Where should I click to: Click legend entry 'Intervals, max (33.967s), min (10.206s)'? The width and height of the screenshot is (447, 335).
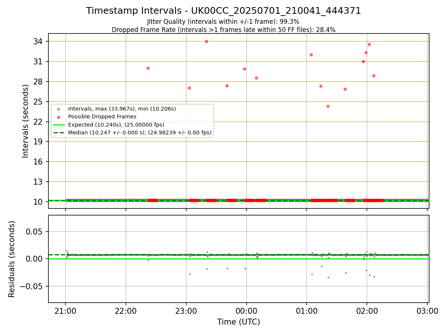(x=122, y=109)
